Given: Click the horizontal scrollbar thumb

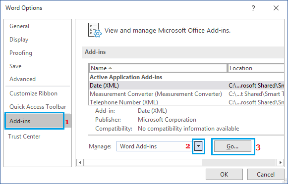Looking at the screenshot, I should [x=143, y=162].
